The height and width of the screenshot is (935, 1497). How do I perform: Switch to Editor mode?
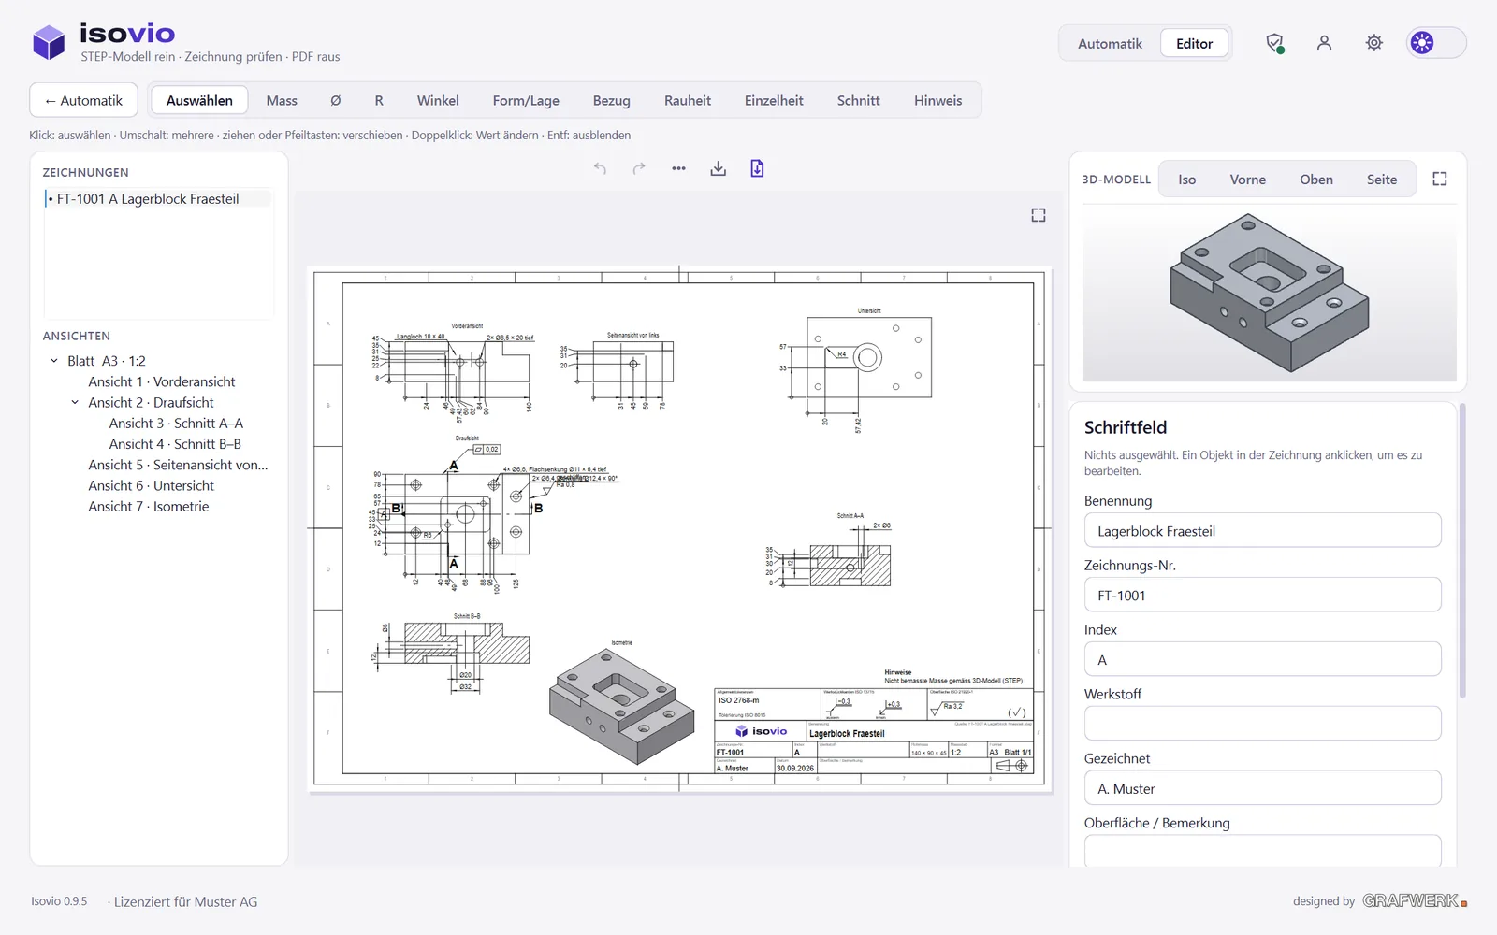point(1194,43)
